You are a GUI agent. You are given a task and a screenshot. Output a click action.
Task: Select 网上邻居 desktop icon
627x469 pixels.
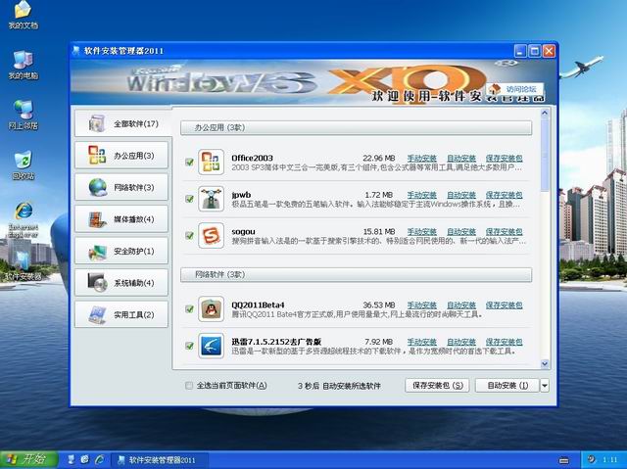tap(23, 116)
